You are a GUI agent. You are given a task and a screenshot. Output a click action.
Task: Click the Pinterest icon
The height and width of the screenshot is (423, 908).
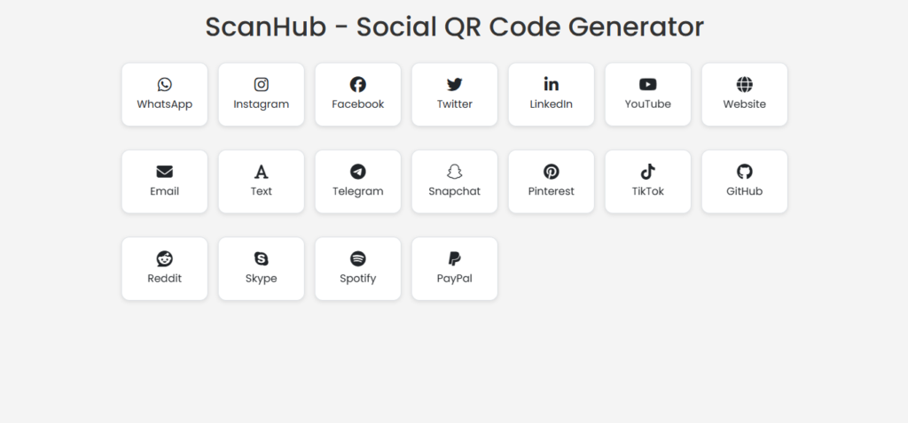point(552,172)
